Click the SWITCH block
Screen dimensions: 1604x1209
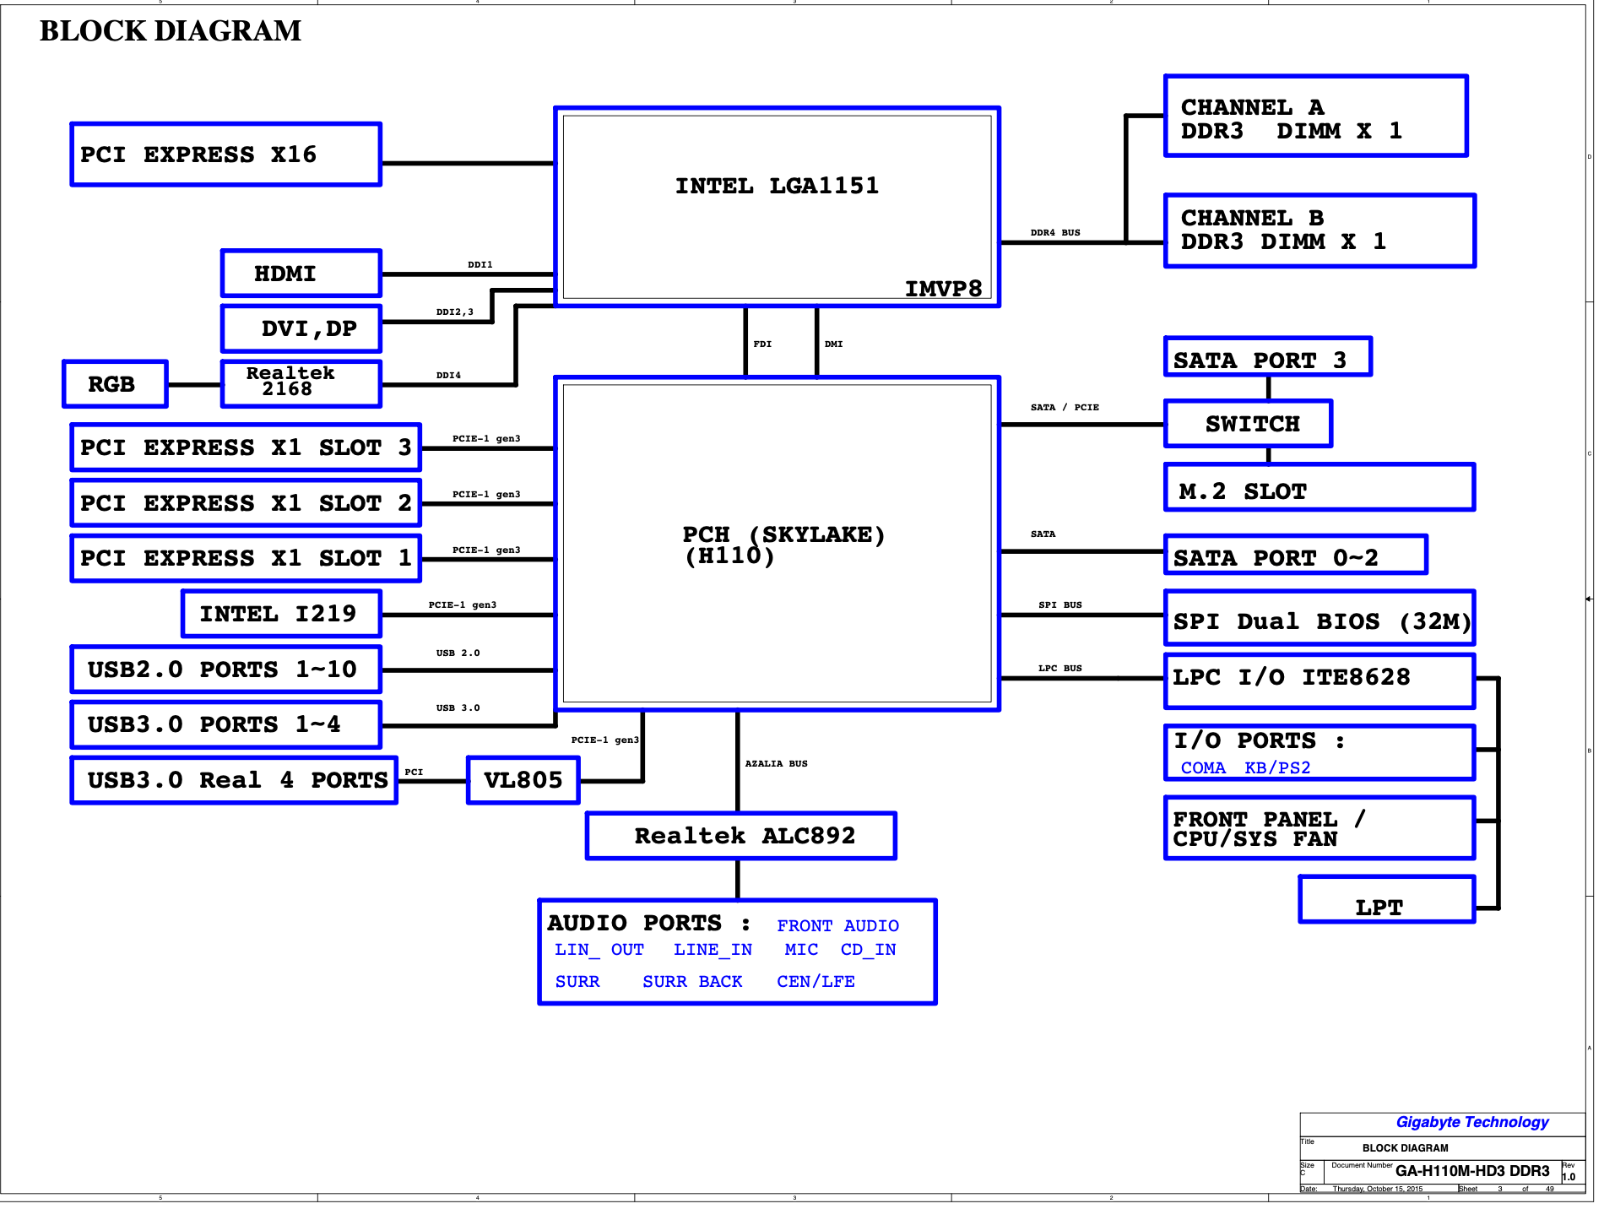click(x=1248, y=424)
